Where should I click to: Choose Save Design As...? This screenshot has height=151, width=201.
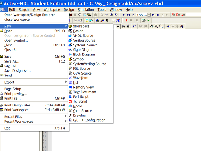coord(34,71)
